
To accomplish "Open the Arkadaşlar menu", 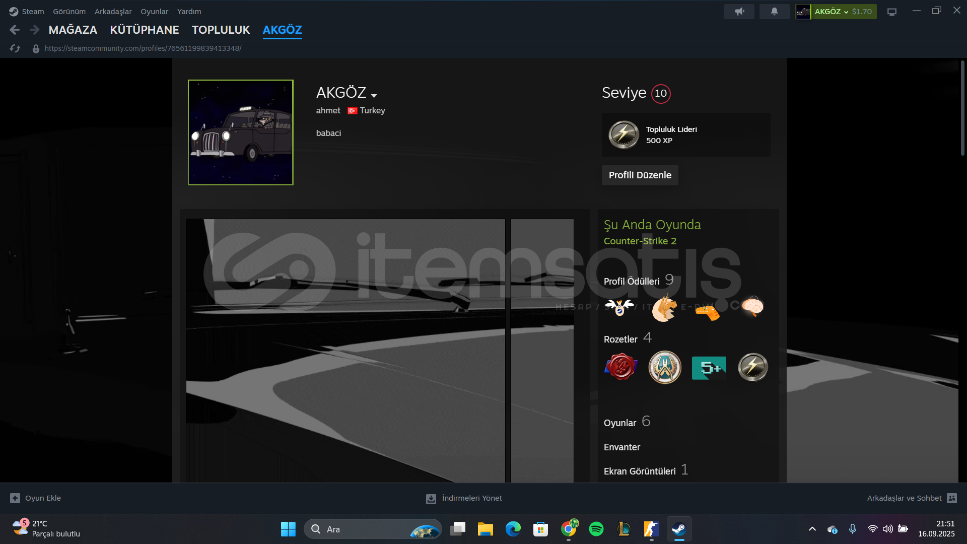I will click(x=113, y=11).
